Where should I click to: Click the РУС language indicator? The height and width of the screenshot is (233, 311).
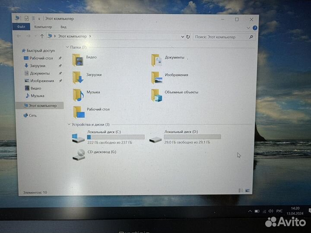(279, 211)
